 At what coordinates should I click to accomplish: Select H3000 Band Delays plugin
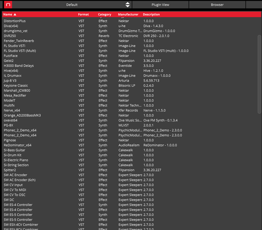coord(132,66)
